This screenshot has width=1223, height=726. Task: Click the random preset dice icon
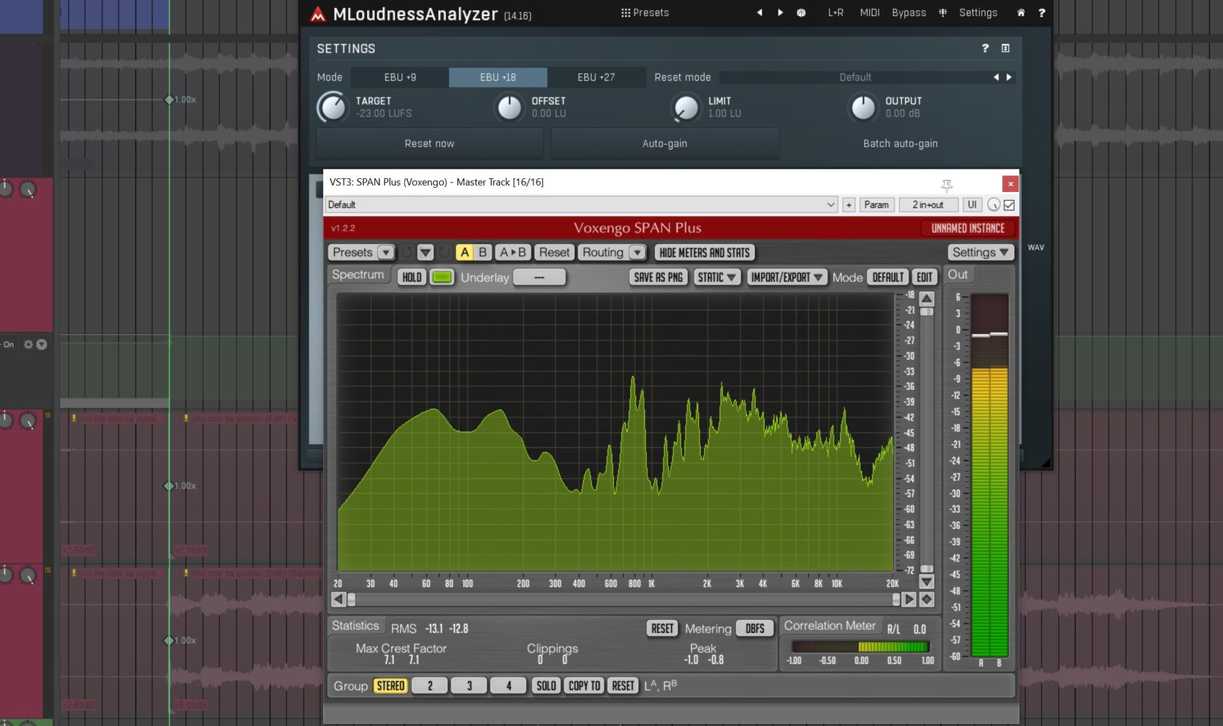(x=801, y=12)
